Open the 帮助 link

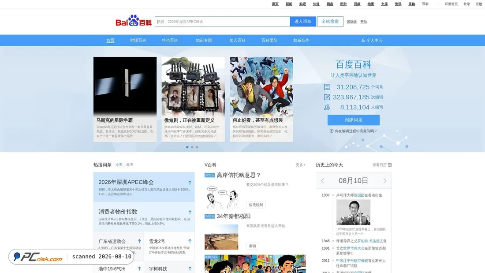pos(363,22)
